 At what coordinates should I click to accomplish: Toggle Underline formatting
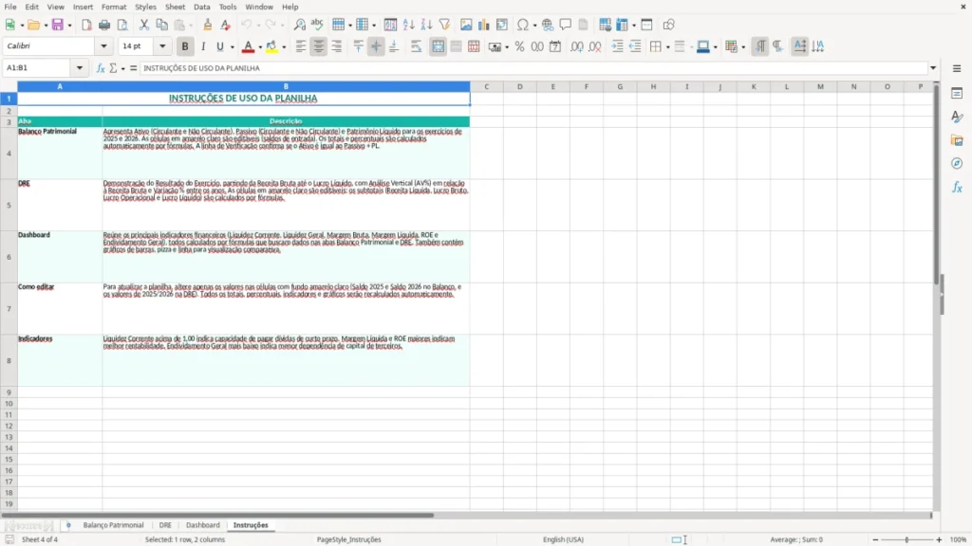(219, 46)
